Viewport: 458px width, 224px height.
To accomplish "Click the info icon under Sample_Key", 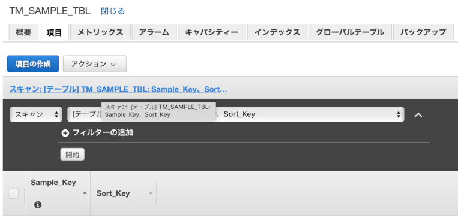I will coord(38,205).
